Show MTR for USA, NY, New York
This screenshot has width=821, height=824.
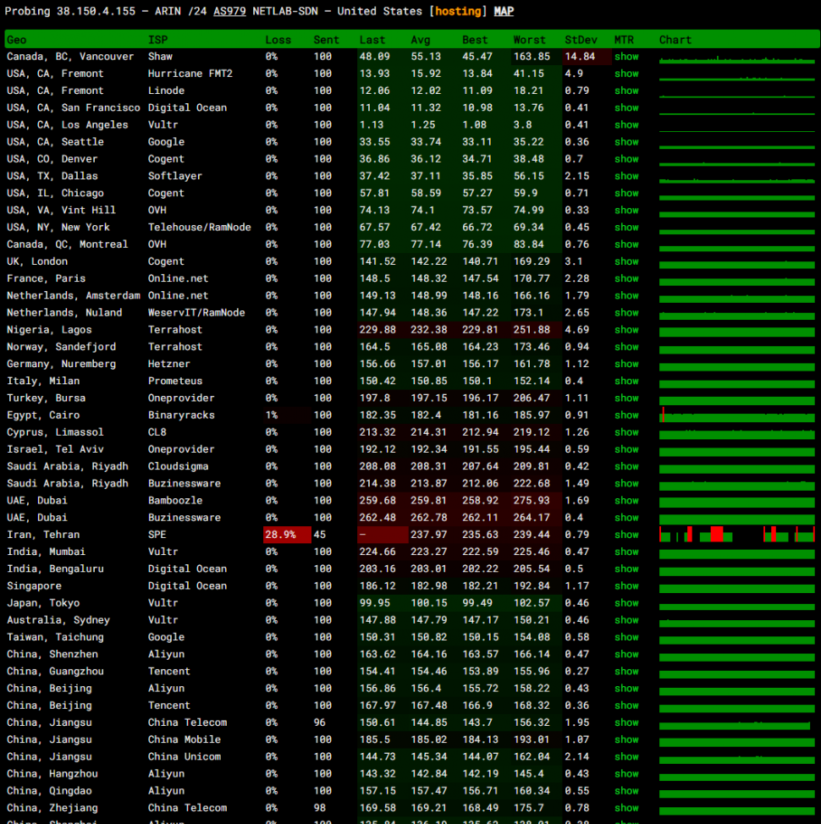[626, 228]
